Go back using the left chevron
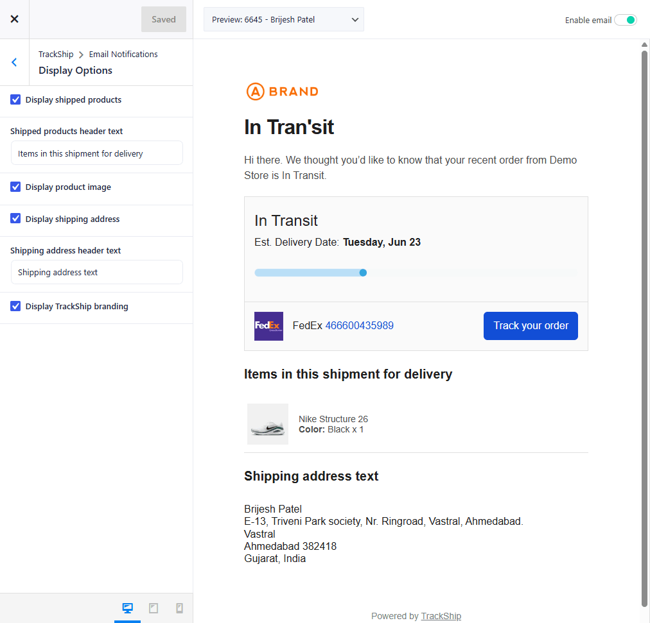Image resolution: width=650 pixels, height=623 pixels. pyautogui.click(x=14, y=62)
